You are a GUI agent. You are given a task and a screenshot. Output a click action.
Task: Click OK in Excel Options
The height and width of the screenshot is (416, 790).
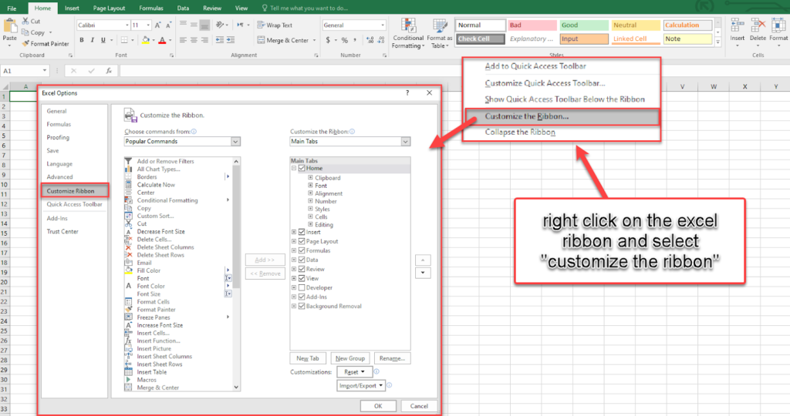(378, 406)
